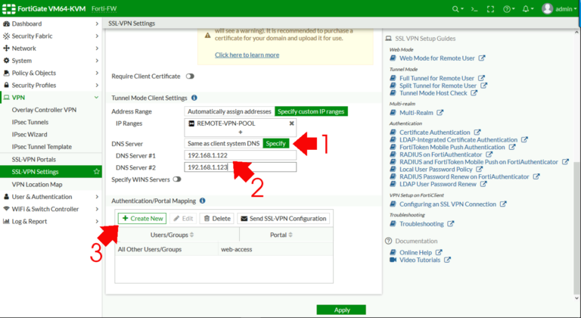The width and height of the screenshot is (581, 318).
Task: Click the right panel vertical scrollbar
Action: 576,226
